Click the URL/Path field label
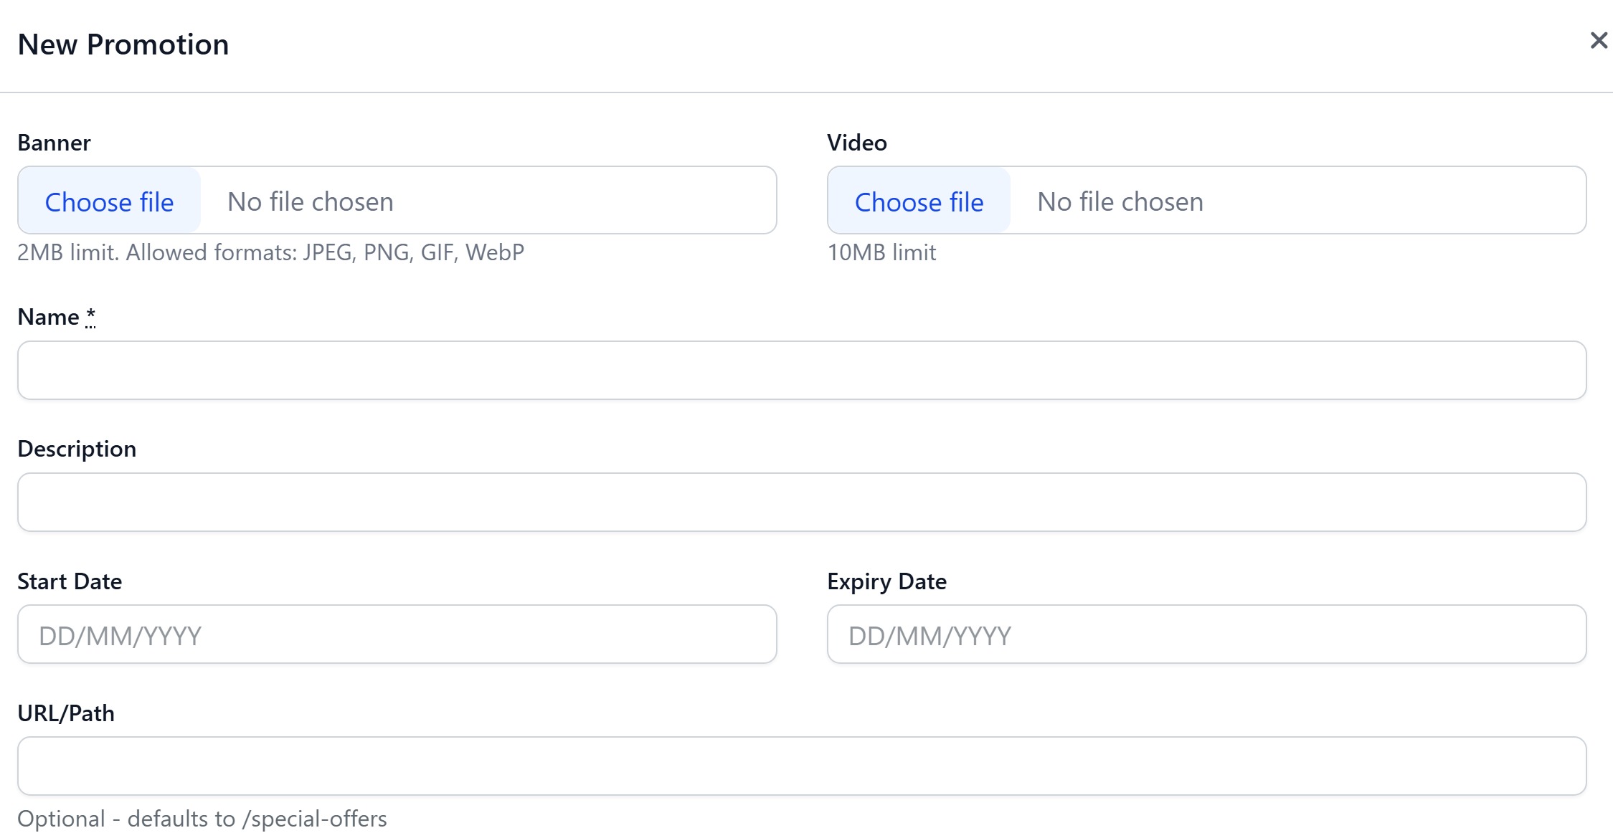The height and width of the screenshot is (833, 1613). [x=66, y=713]
